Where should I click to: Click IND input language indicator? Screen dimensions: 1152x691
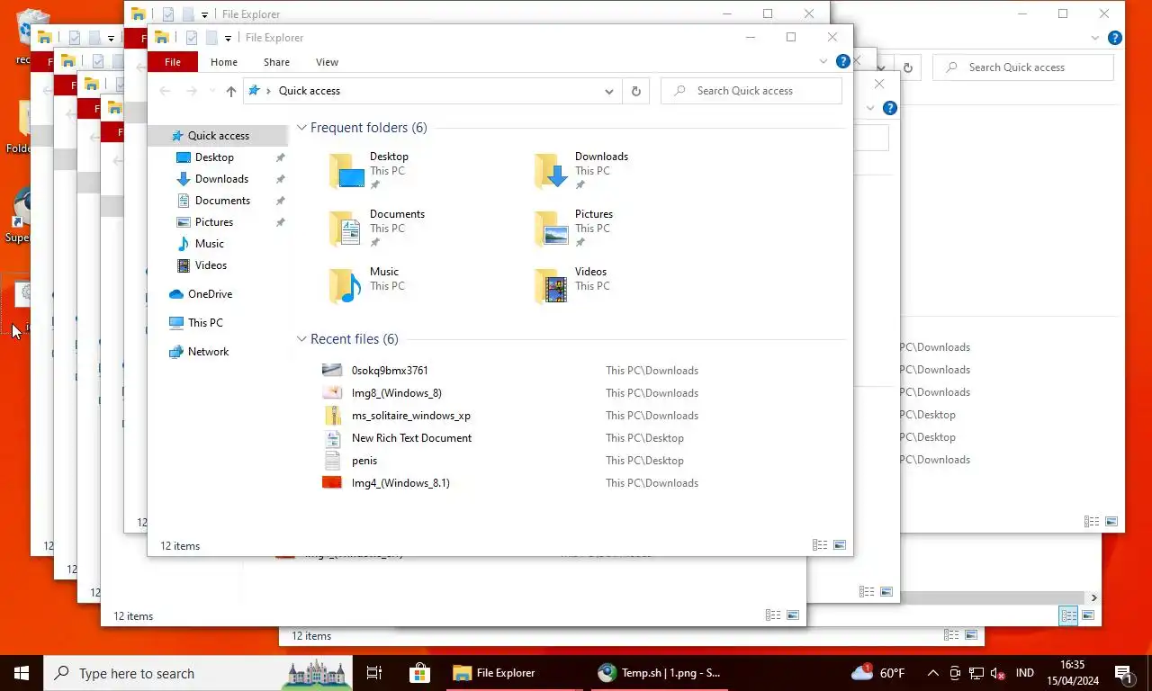(x=1024, y=673)
